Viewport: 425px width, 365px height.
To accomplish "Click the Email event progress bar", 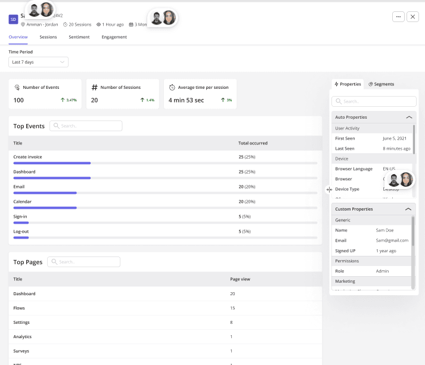I will 165,193.
